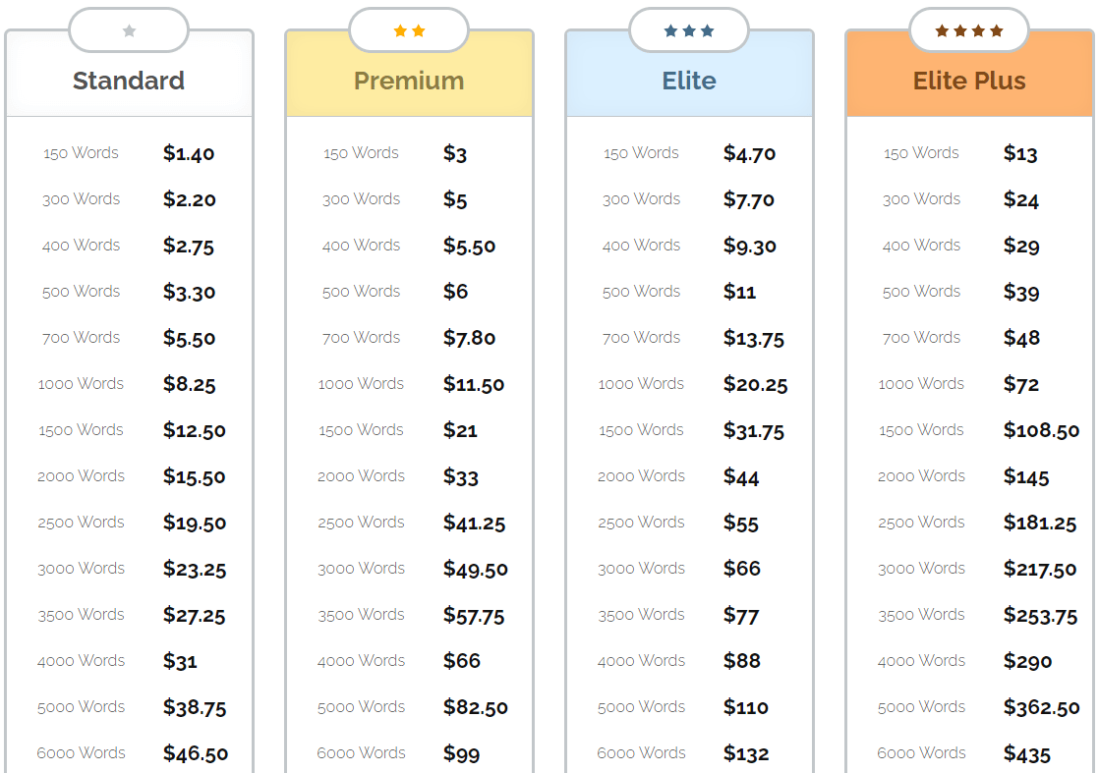The image size is (1098, 773).
Task: Select the Standard plan heading
Action: (129, 81)
